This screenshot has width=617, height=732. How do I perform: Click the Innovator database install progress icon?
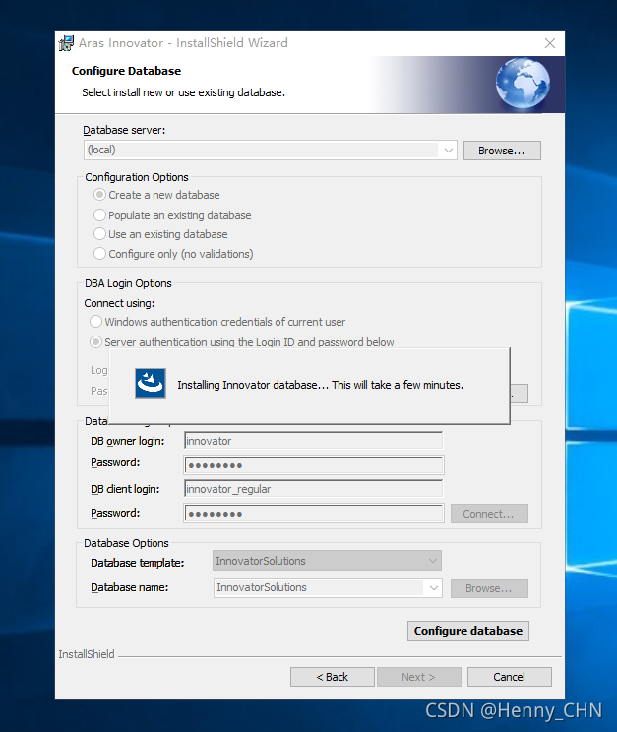click(x=151, y=384)
